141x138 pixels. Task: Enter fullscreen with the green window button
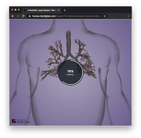point(19,10)
